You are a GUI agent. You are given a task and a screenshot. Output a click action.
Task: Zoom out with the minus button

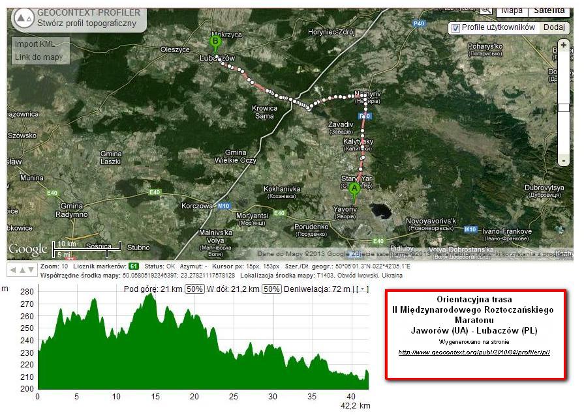[563, 160]
